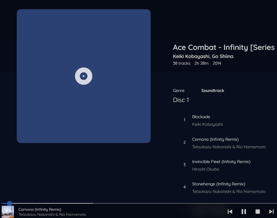
Task: Open the Soundtrack genre link
Action: click(213, 91)
